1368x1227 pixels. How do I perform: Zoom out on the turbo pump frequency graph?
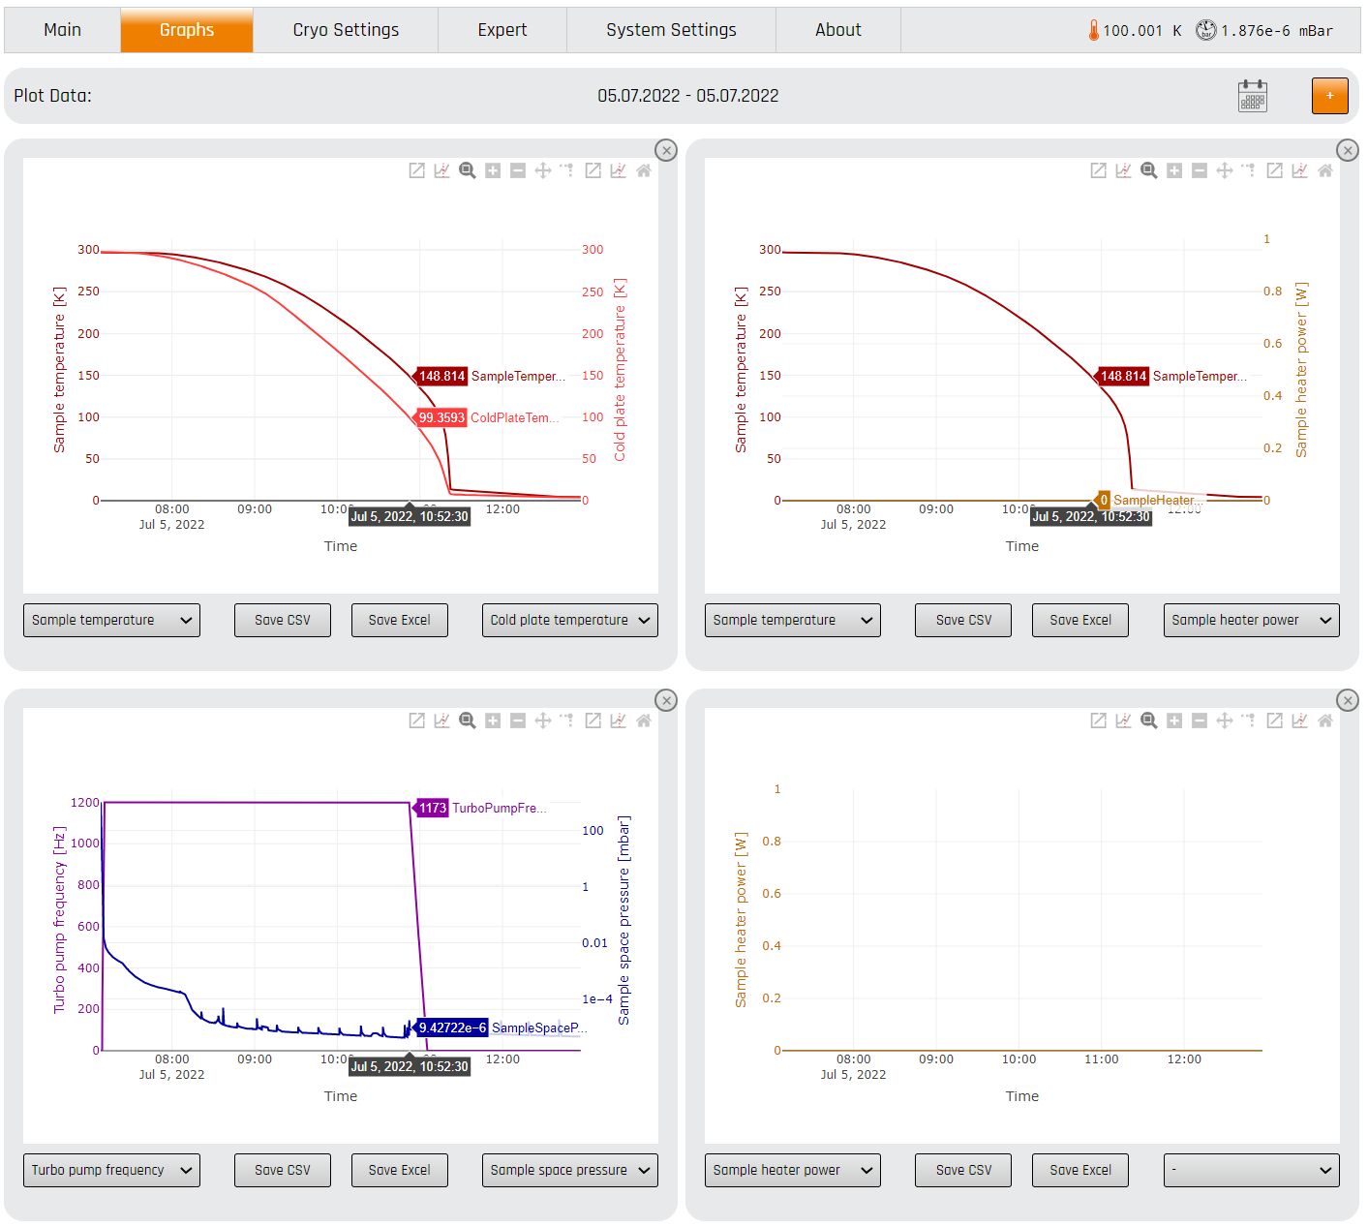(518, 721)
